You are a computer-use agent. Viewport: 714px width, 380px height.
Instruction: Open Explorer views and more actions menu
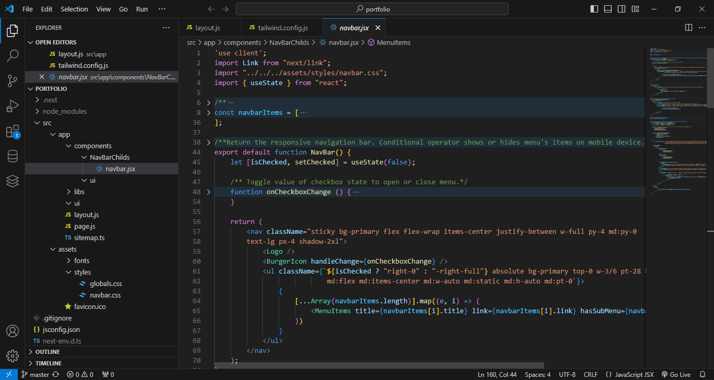(x=166, y=28)
